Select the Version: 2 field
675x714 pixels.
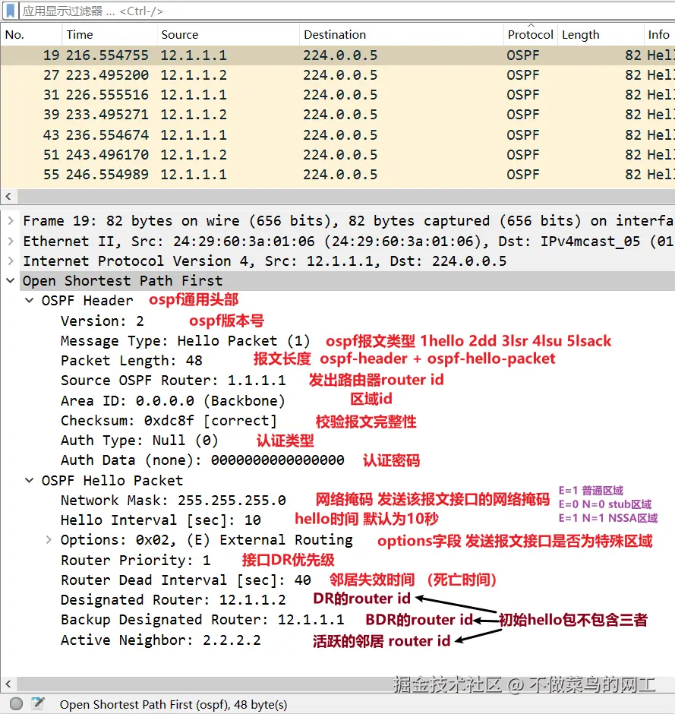tap(103, 321)
